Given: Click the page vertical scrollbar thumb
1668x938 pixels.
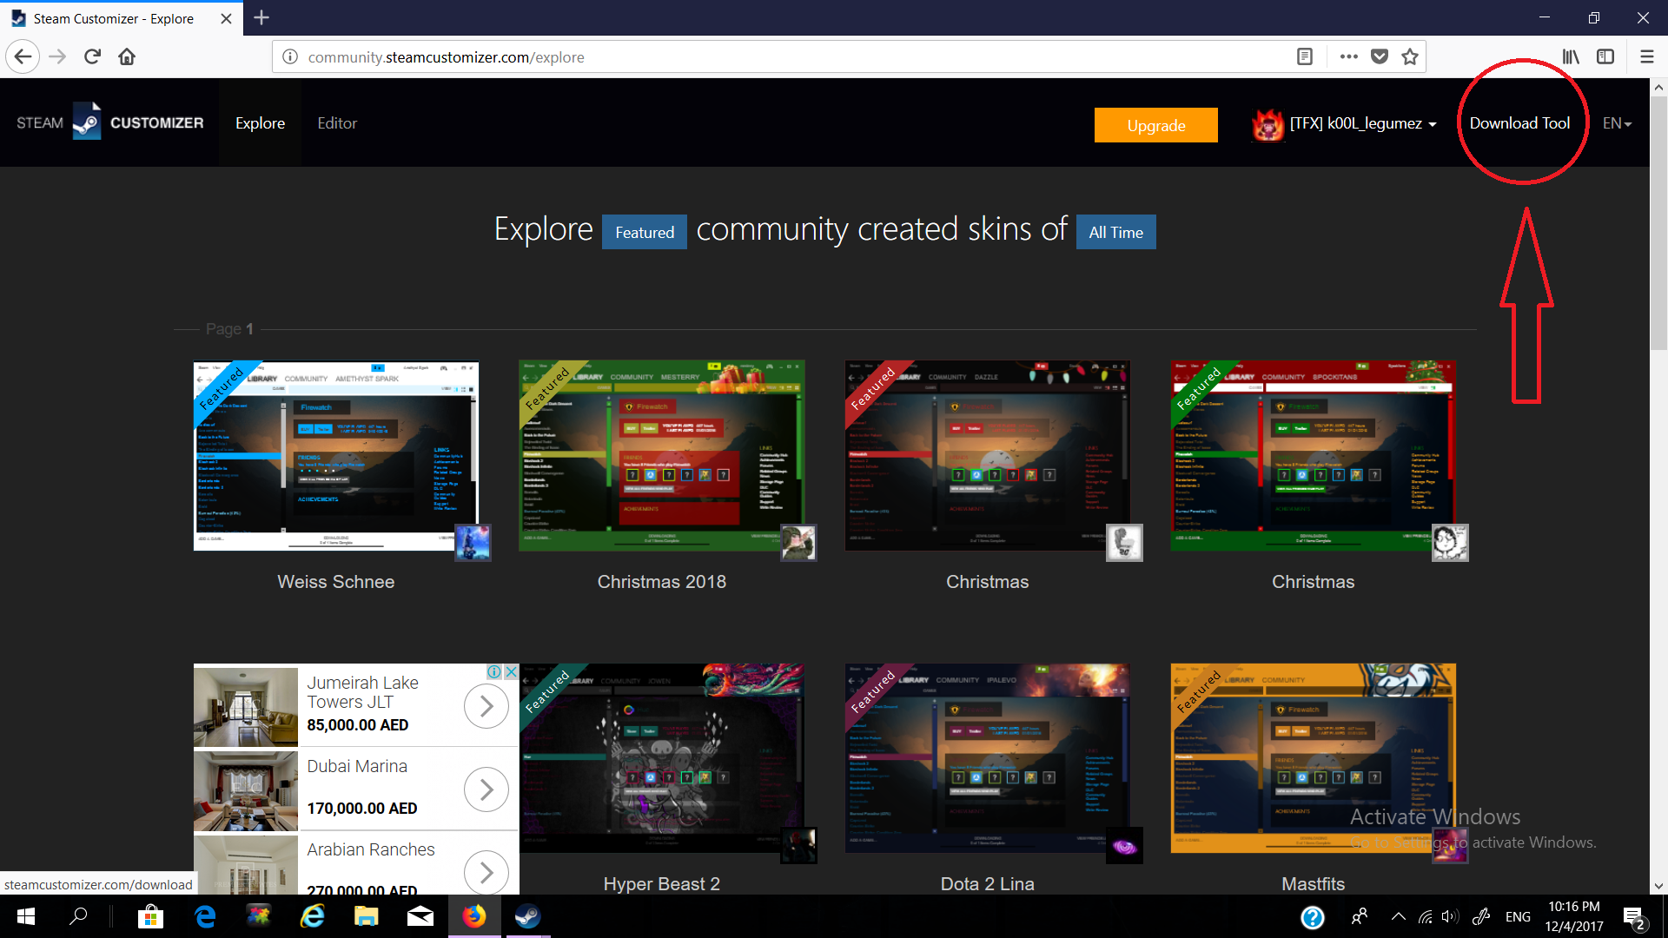Looking at the screenshot, I should [x=1658, y=221].
